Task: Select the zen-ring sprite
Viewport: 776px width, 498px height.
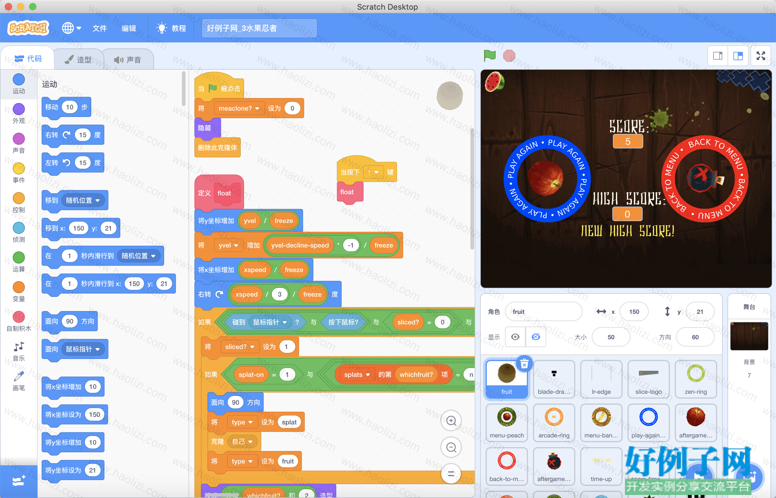Action: click(x=696, y=379)
